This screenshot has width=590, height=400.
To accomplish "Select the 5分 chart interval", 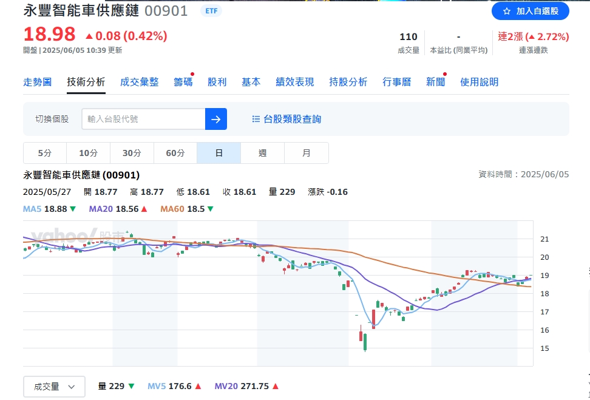I will pyautogui.click(x=45, y=153).
